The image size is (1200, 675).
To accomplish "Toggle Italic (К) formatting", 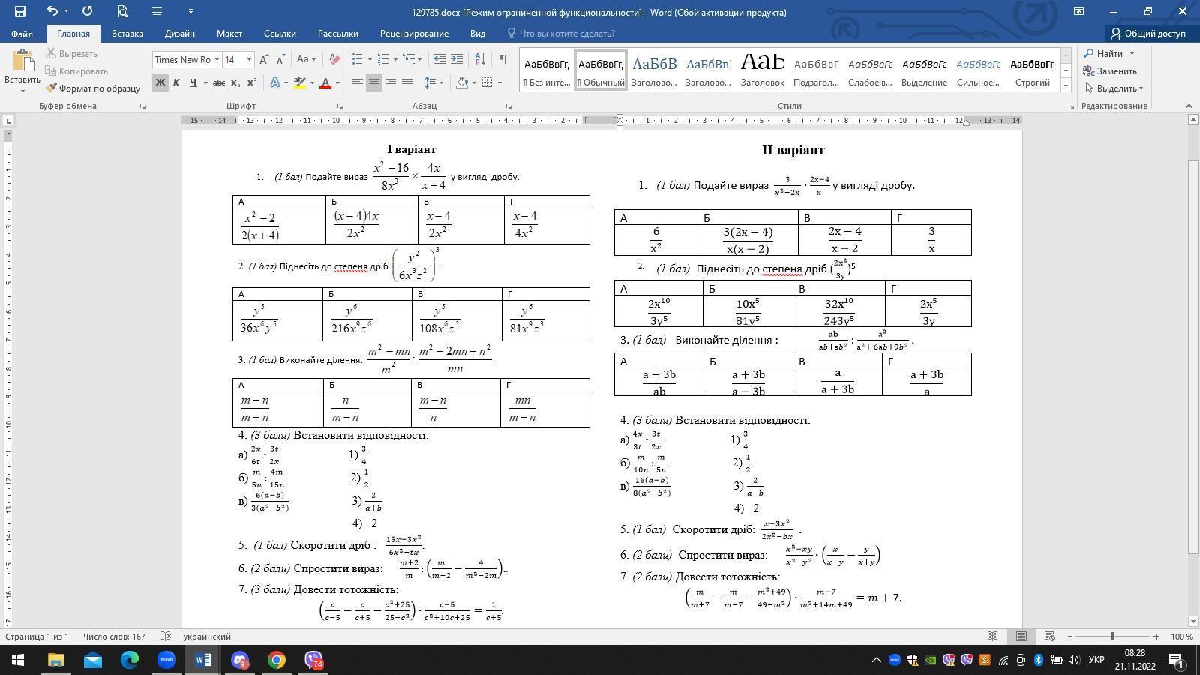I will pyautogui.click(x=176, y=82).
